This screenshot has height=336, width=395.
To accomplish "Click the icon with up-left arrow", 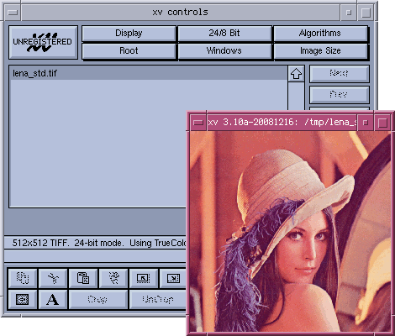I will click(144, 278).
